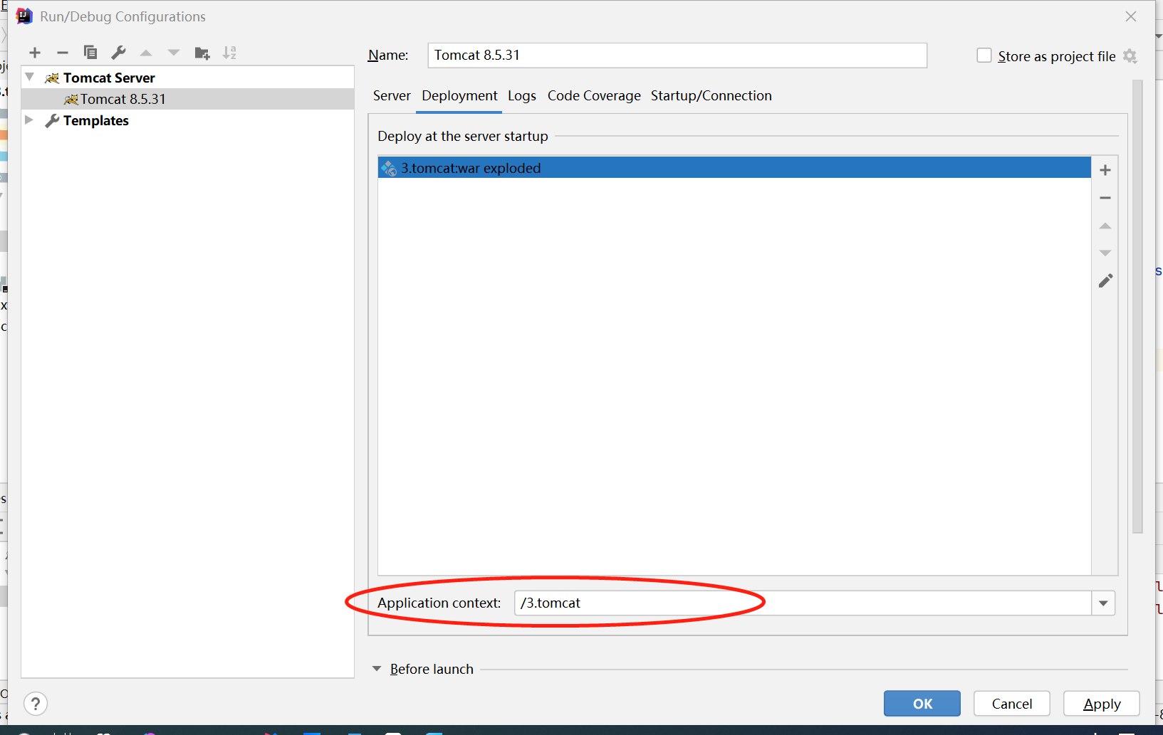Viewport: 1163px width, 735px height.
Task: Click the dialog's vertical scrollbar
Action: coord(1137,306)
